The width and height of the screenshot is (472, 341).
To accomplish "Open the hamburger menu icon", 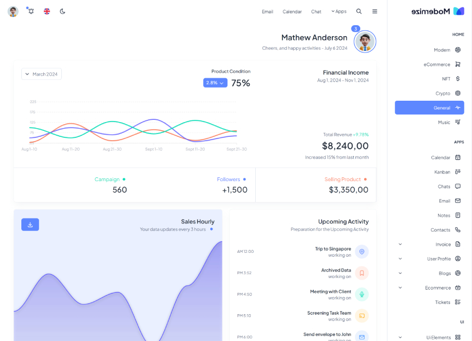I will [x=375, y=11].
